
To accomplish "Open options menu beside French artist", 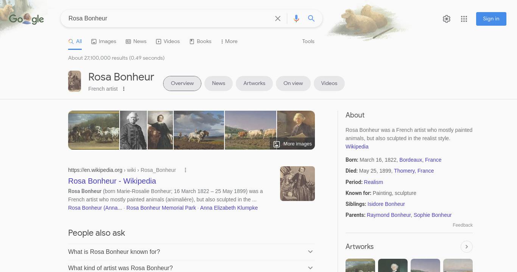I will [x=124, y=89].
